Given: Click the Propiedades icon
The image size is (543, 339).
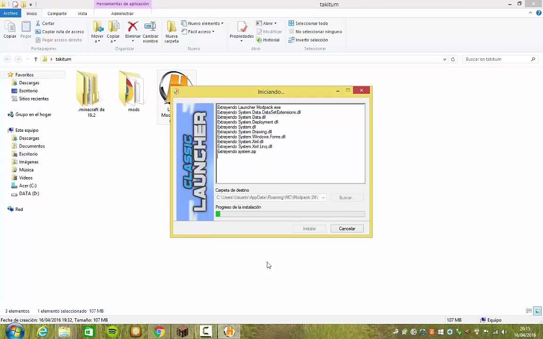Looking at the screenshot, I should [x=242, y=31].
